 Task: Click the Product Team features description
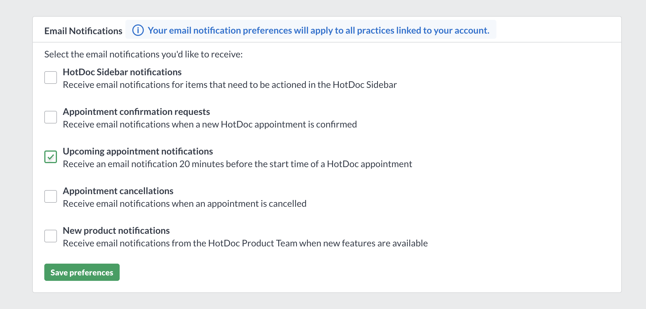(x=245, y=243)
